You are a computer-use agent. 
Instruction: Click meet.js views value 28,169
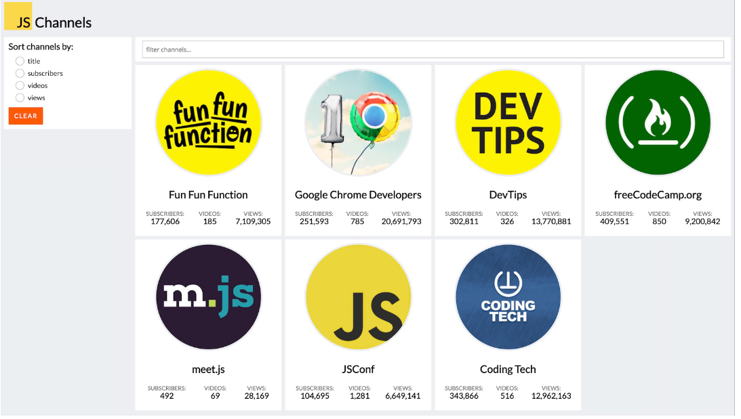[257, 396]
